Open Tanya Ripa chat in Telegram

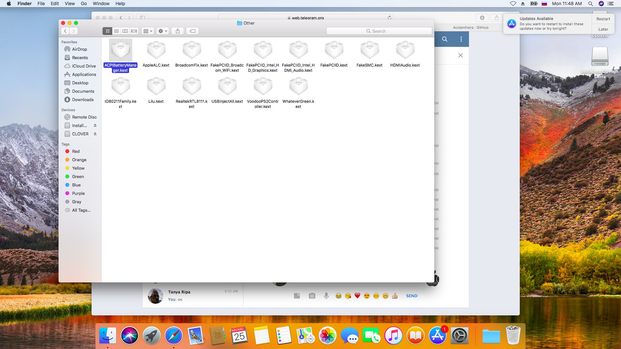tap(193, 296)
